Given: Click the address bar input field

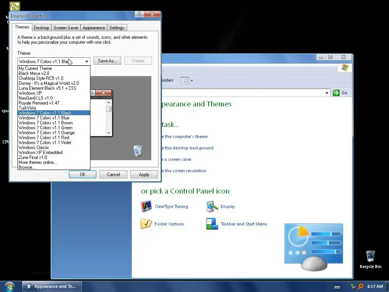Looking at the screenshot, I should click(x=242, y=93).
